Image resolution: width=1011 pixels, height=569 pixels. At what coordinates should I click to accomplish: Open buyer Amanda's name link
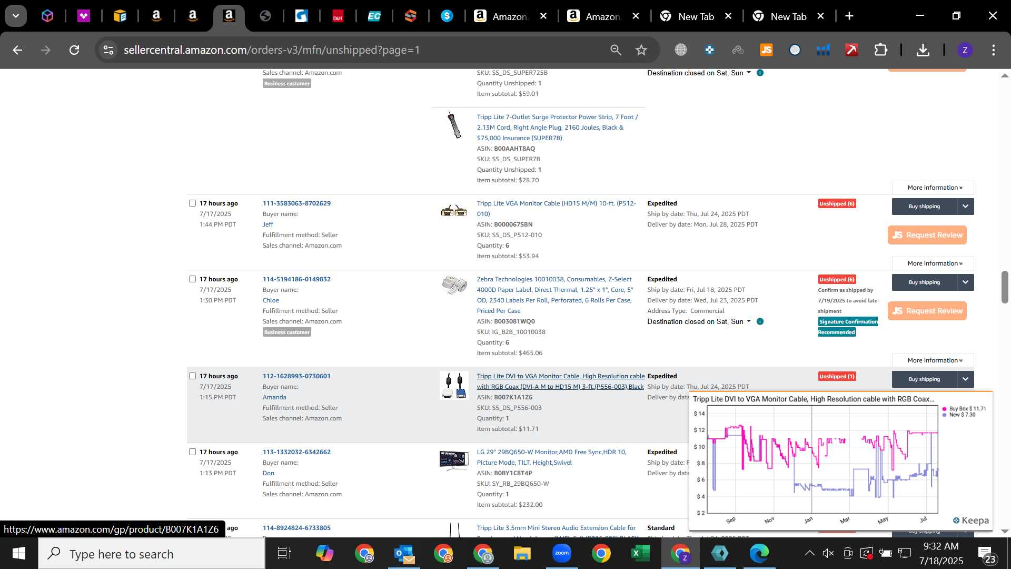pos(274,397)
